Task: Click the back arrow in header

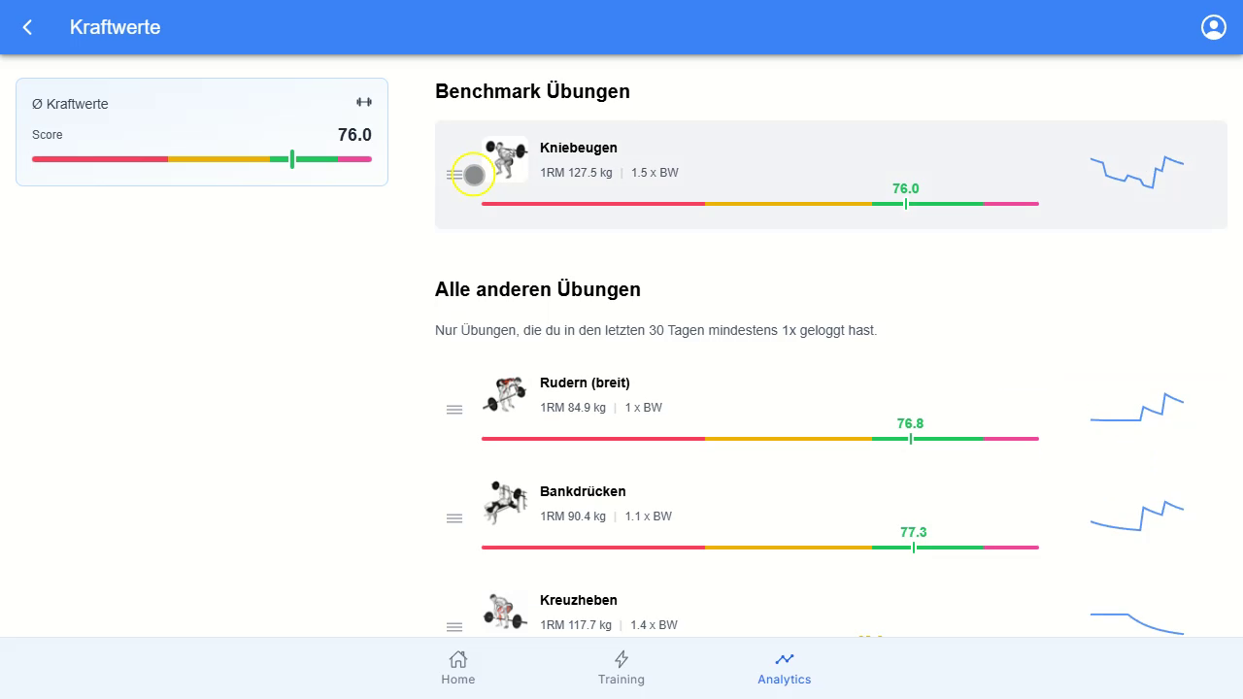Action: click(x=27, y=27)
